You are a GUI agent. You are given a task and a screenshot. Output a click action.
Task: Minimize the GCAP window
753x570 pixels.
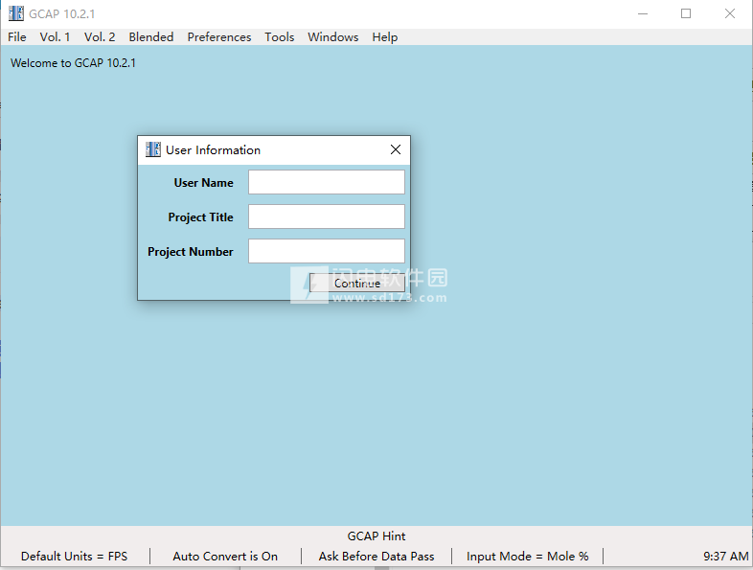point(643,13)
